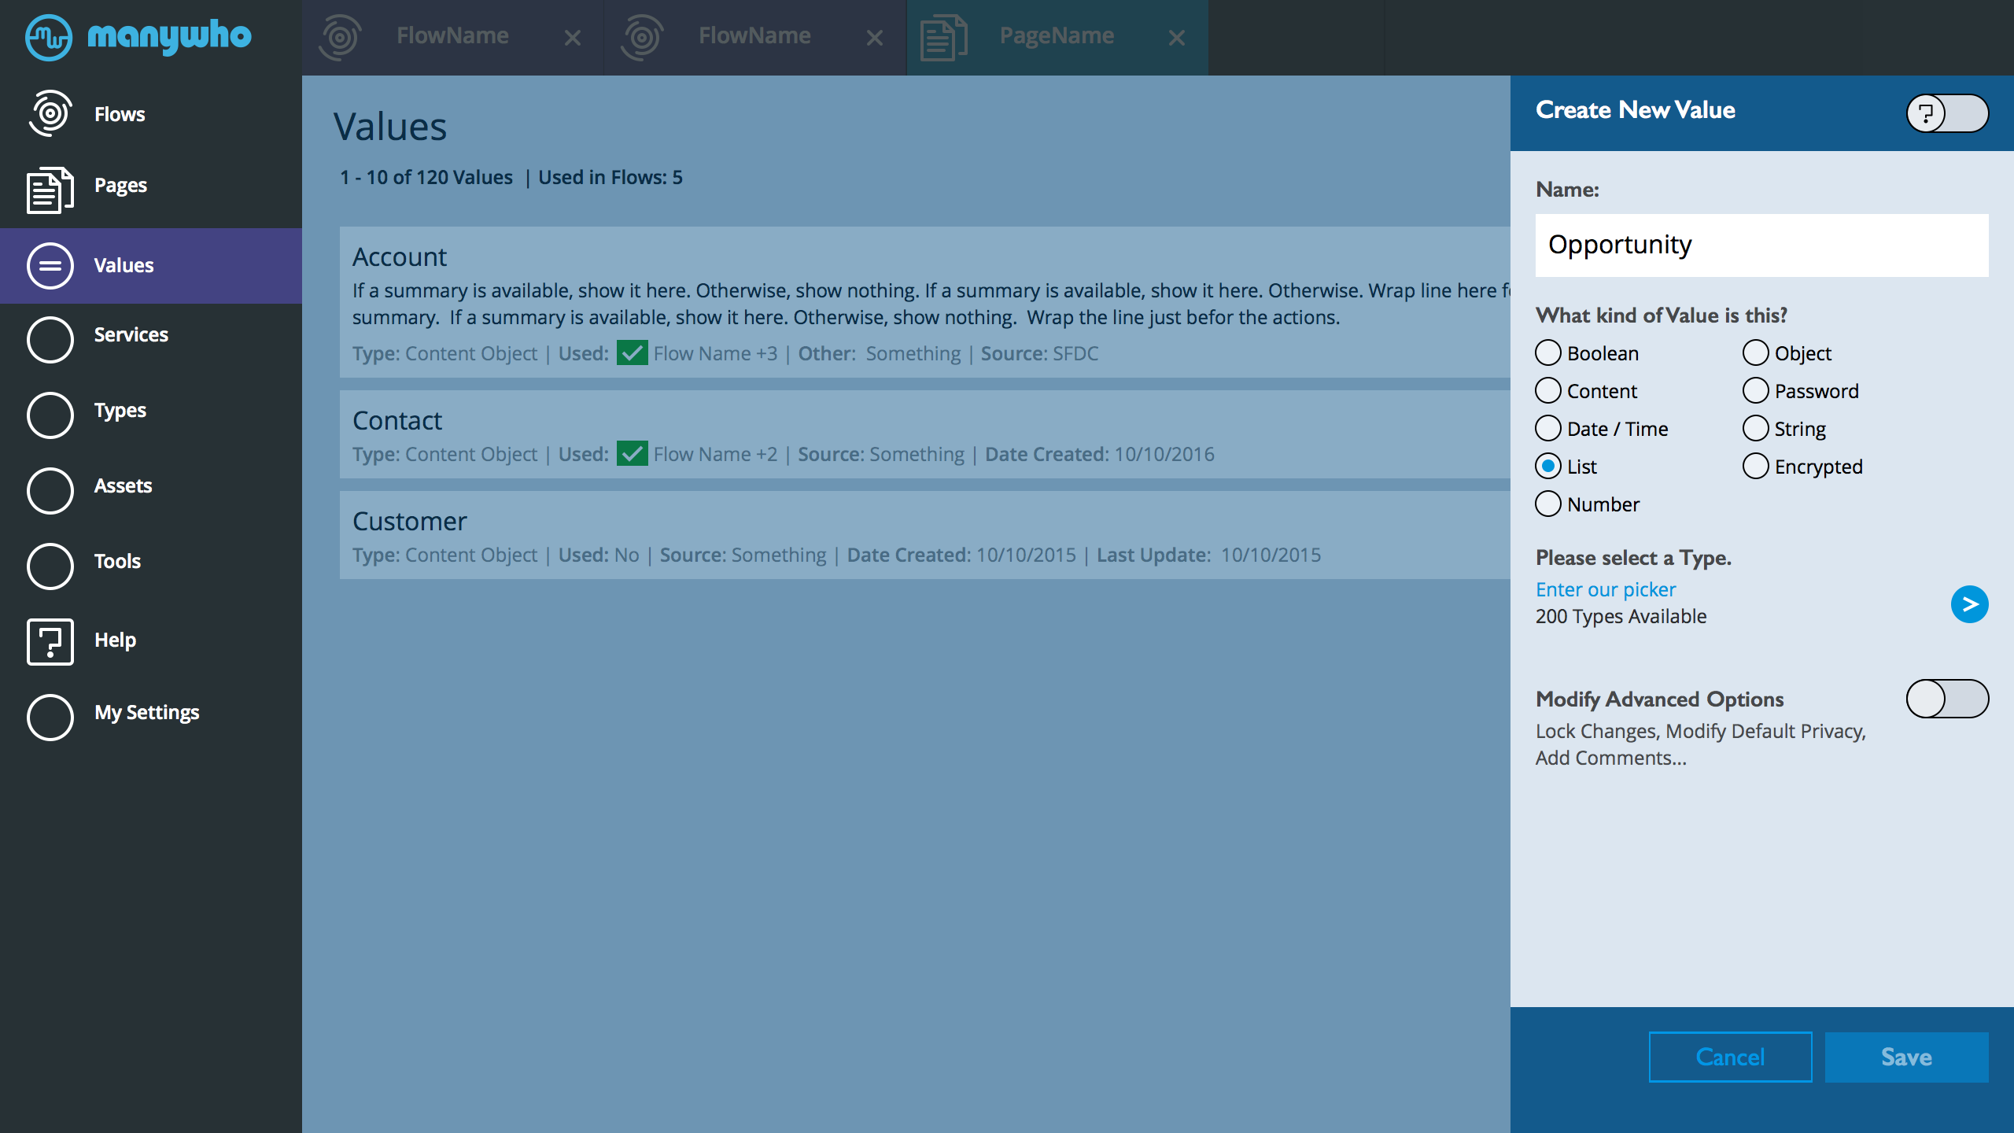
Task: Switch to the second FlowName tab
Action: click(754, 36)
